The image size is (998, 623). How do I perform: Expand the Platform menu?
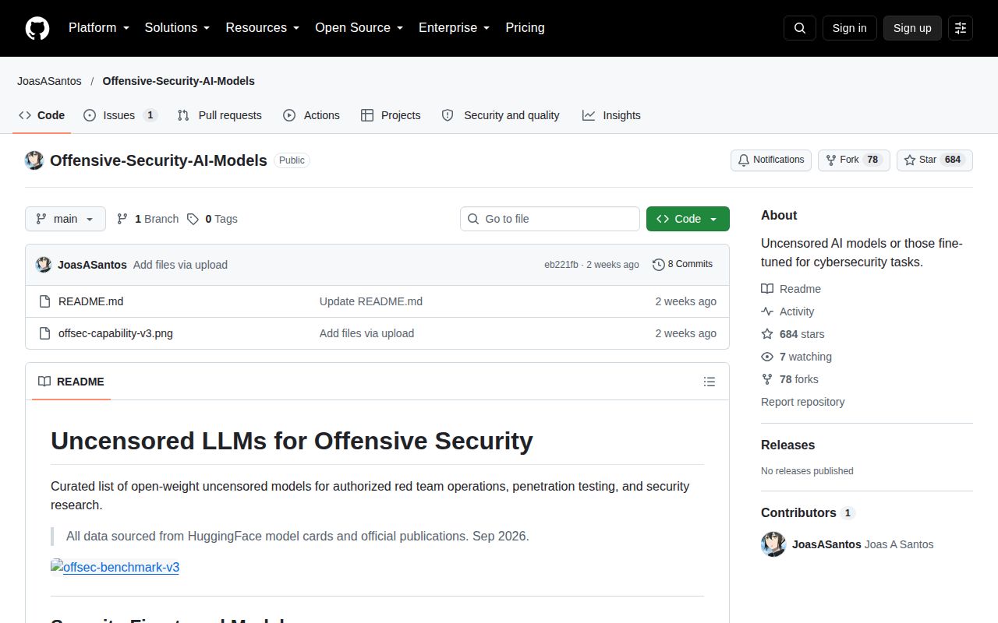(99, 28)
